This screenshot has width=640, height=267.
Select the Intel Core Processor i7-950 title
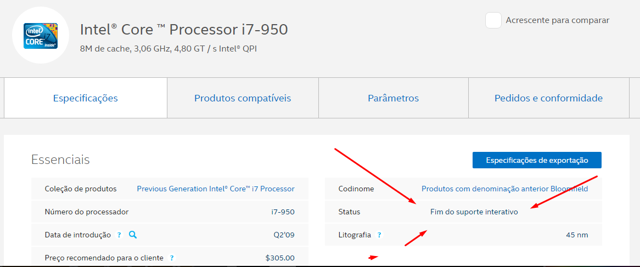(184, 30)
